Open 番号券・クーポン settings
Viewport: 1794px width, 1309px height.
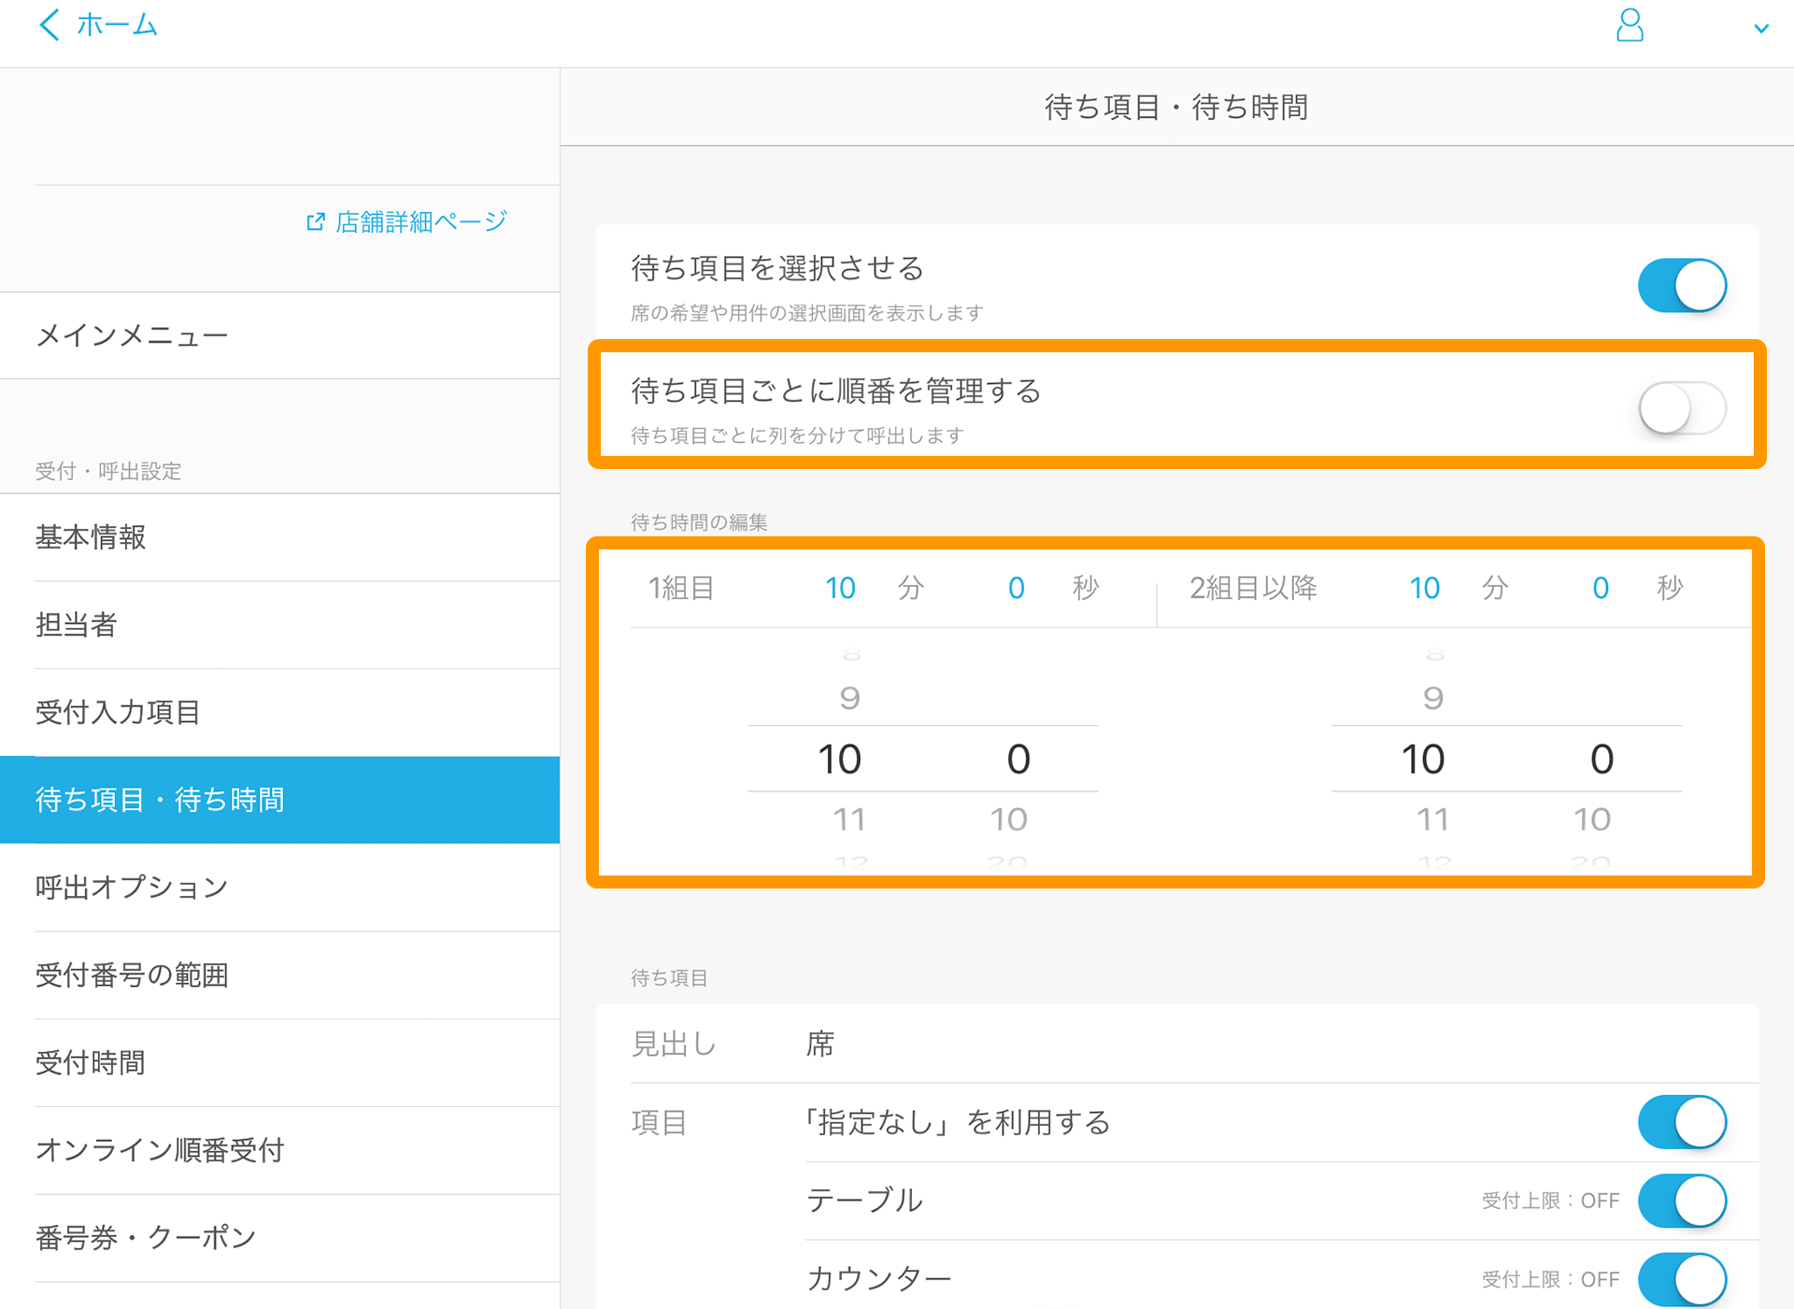coord(280,1237)
